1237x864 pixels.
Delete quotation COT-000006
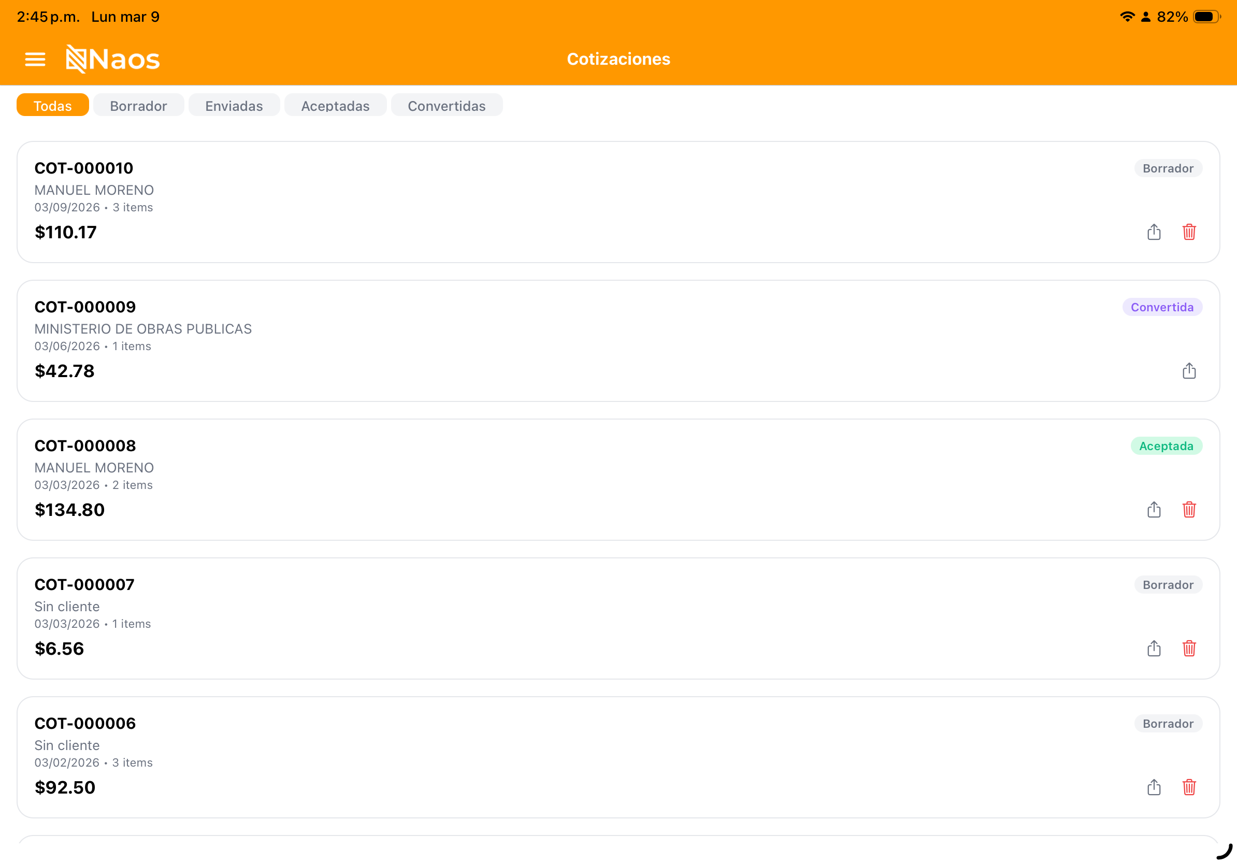(x=1188, y=787)
